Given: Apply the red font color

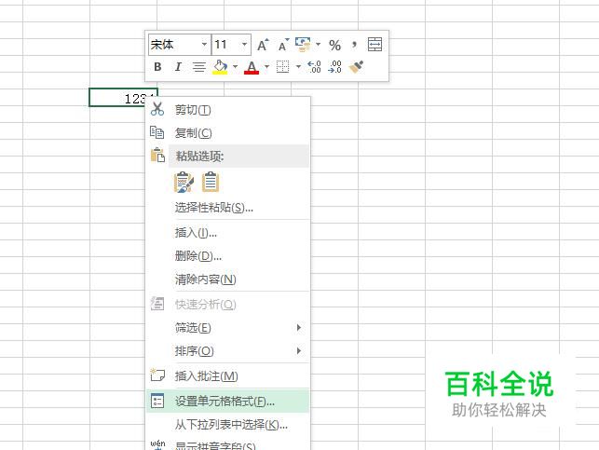Looking at the screenshot, I should tap(252, 67).
